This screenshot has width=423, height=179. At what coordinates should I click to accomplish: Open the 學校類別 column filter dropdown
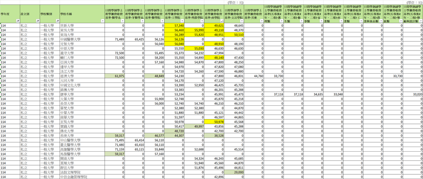pos(57,21)
